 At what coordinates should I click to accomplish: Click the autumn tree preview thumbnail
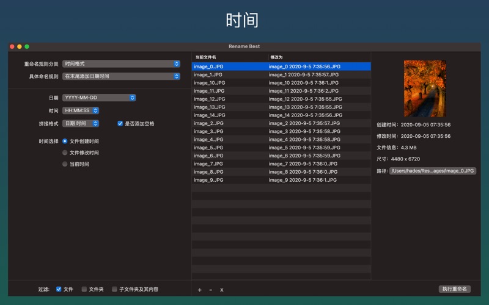coord(425,88)
